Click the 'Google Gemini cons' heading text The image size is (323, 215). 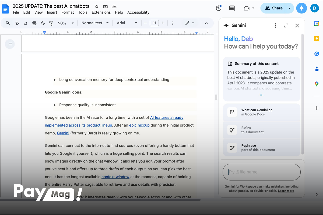click(x=63, y=92)
